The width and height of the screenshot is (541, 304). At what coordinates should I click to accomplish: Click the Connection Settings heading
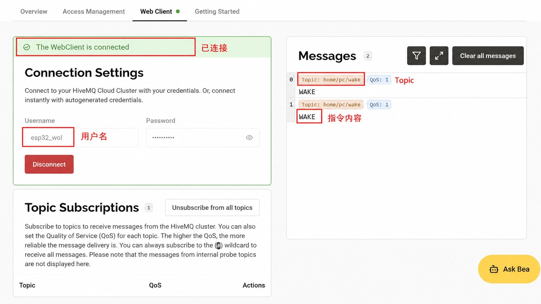[x=84, y=73]
